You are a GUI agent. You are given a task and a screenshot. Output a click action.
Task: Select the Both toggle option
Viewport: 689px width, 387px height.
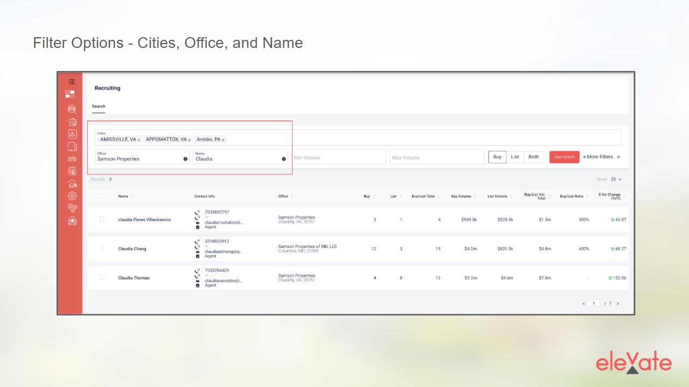533,157
